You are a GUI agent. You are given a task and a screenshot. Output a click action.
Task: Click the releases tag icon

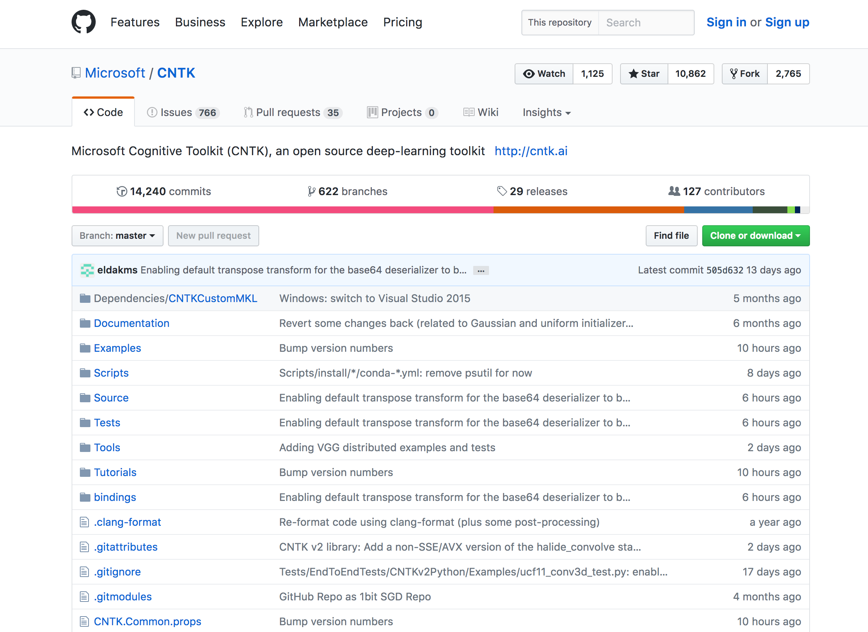pos(501,191)
